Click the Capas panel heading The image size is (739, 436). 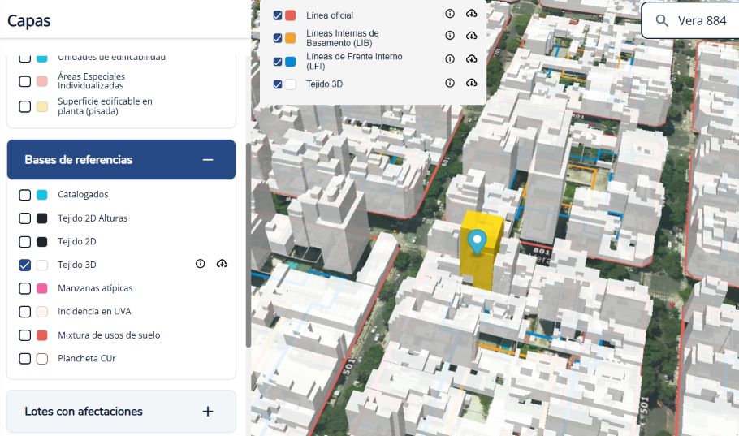(x=28, y=21)
